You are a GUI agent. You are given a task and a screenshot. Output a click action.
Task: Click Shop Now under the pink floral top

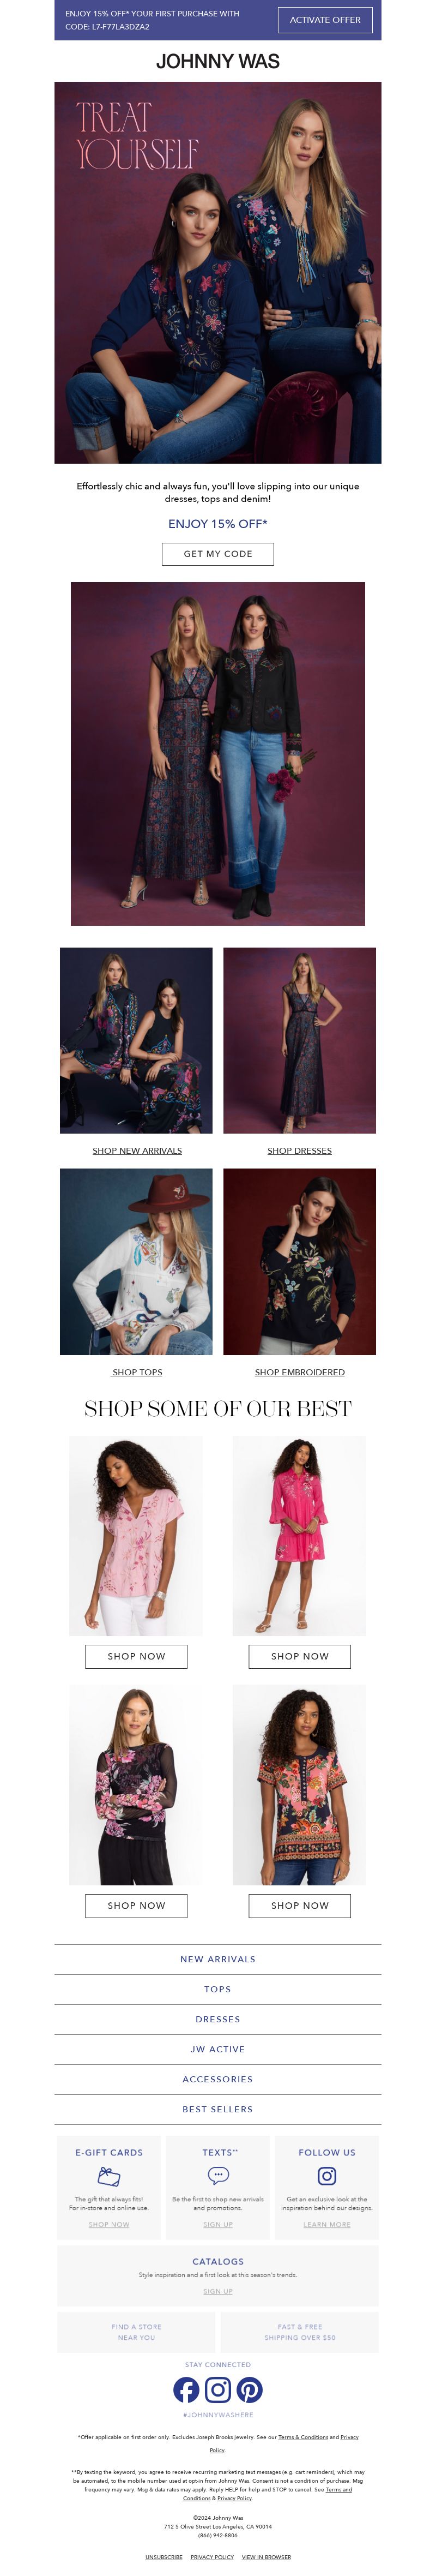point(136,1655)
